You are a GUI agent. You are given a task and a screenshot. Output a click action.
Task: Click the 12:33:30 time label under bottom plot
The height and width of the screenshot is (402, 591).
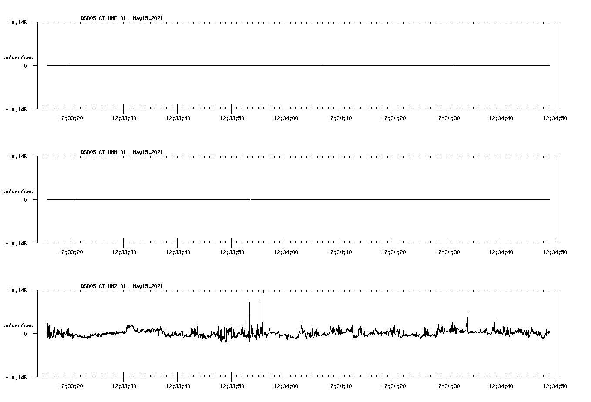[123, 385]
